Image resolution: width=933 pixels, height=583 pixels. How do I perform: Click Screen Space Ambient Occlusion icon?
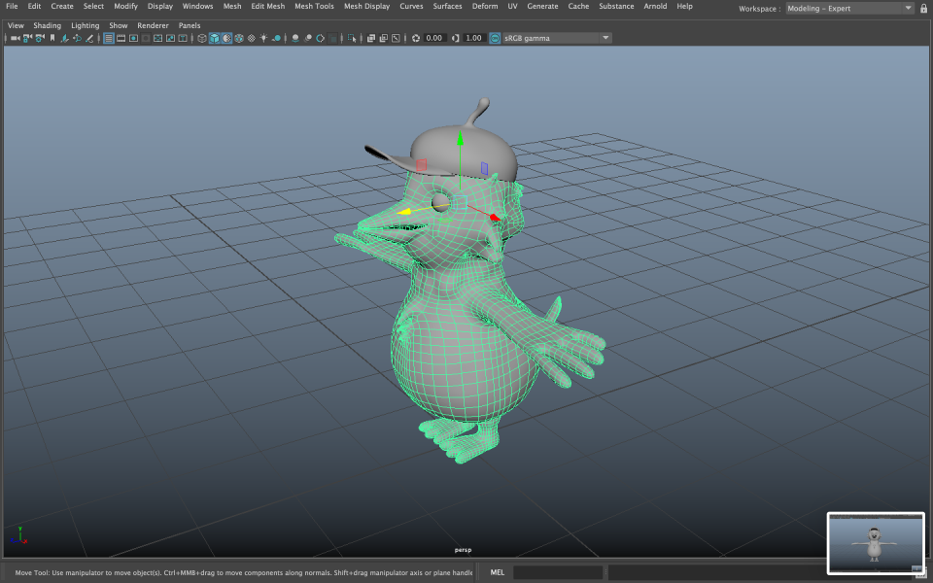(295, 38)
